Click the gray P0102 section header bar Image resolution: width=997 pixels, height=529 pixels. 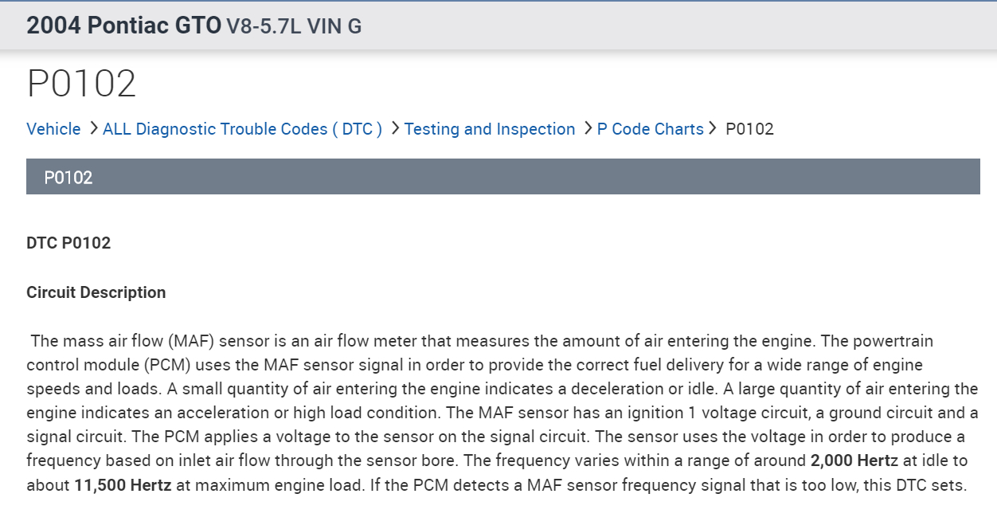tap(502, 177)
